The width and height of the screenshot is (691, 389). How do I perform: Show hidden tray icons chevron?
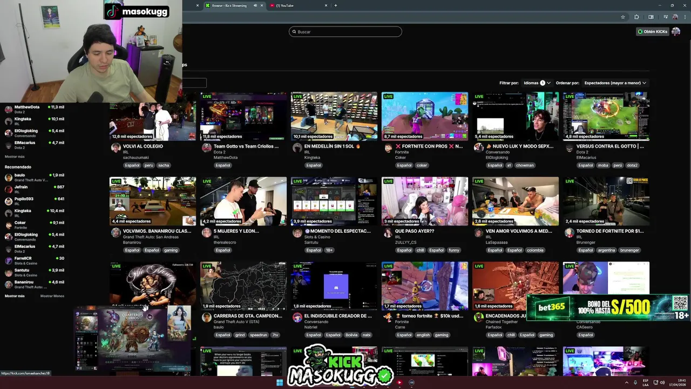627,383
